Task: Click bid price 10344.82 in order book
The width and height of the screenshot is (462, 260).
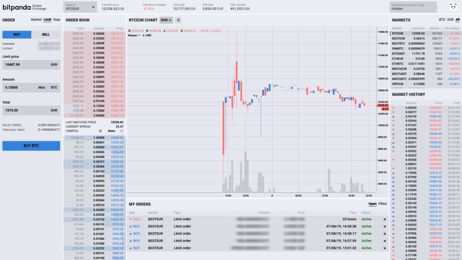Action: (117, 138)
